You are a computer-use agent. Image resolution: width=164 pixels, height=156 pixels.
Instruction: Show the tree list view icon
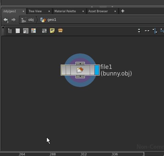click(10, 31)
